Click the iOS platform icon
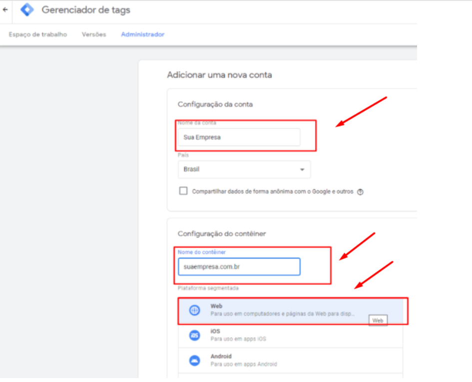Screen dimensions: 472x382 194,335
